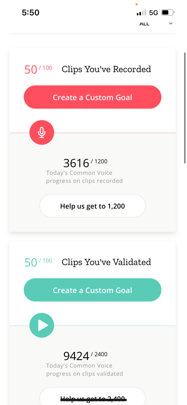The height and width of the screenshot is (405, 187).
Task: Tap the 5:50 clock in status bar
Action: [x=31, y=13]
